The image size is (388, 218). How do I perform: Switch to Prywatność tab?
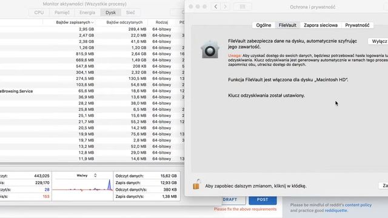click(357, 25)
